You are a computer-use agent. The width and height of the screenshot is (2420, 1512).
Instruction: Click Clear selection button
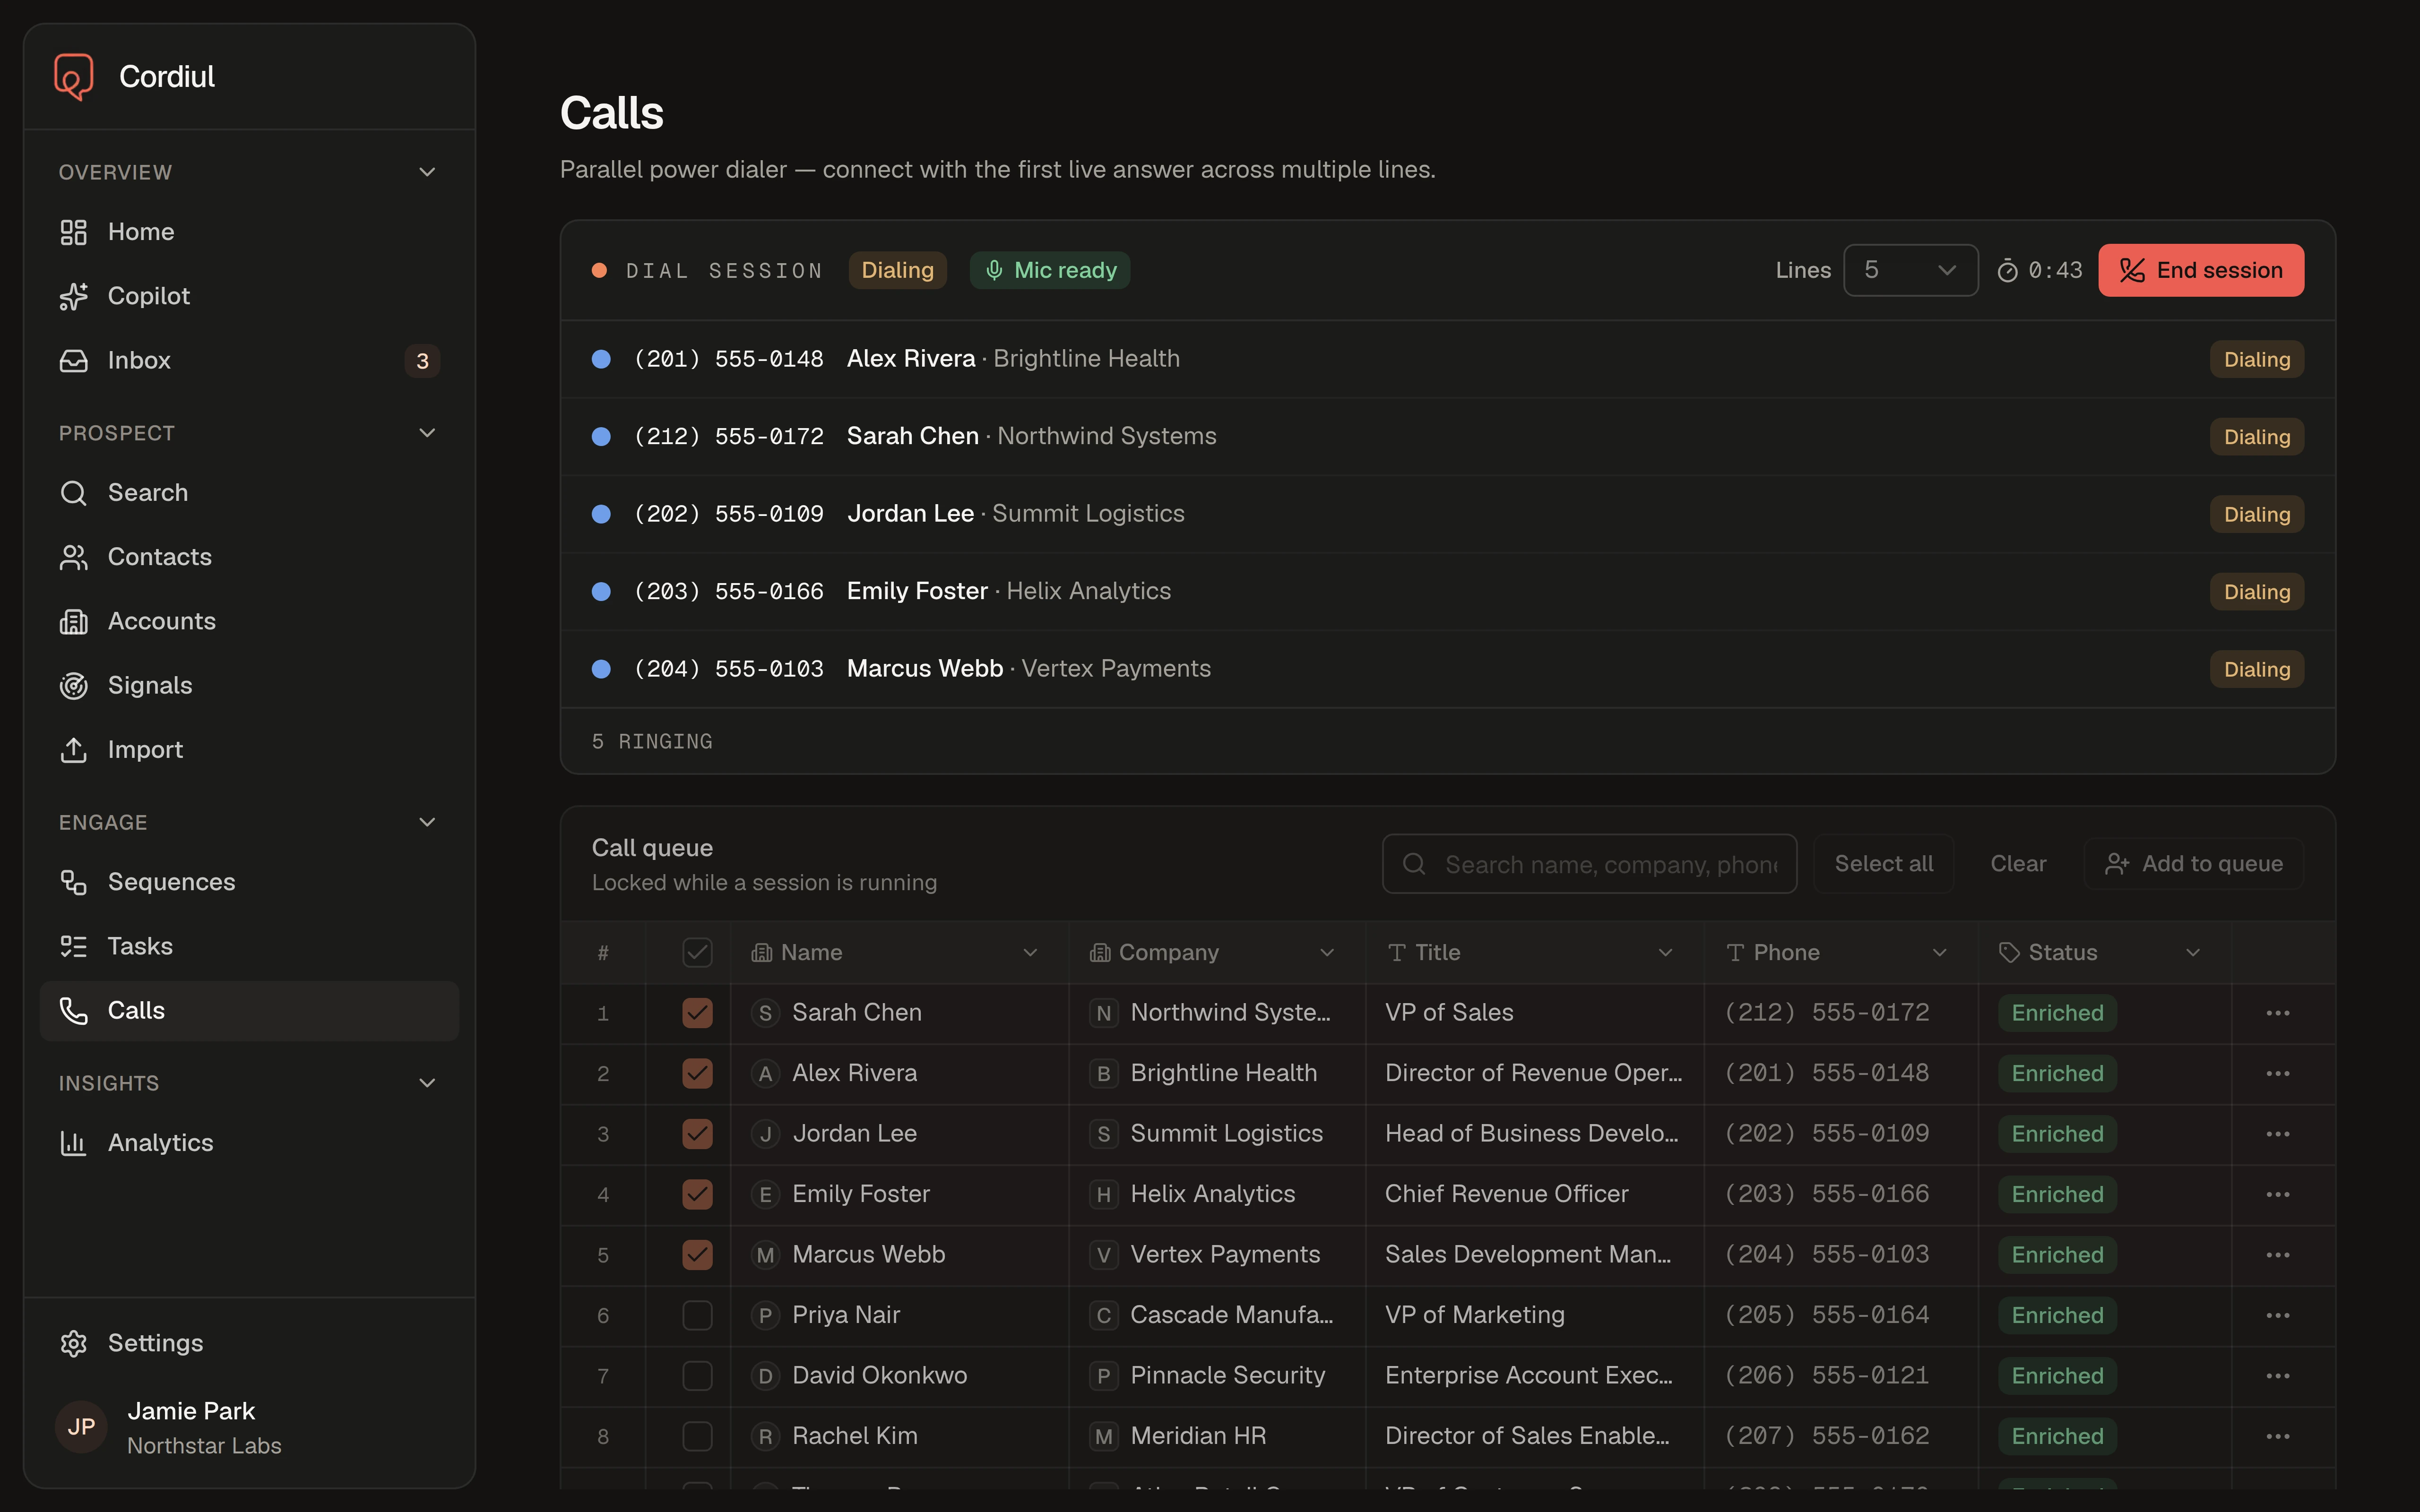click(2018, 864)
